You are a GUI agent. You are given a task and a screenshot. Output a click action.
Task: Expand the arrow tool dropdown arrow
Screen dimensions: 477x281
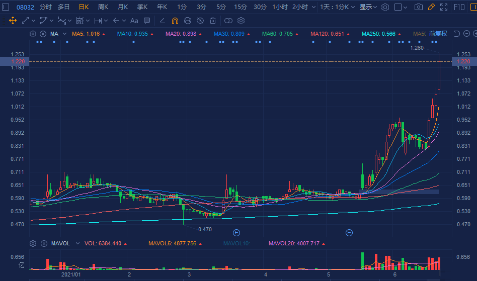[124, 21]
